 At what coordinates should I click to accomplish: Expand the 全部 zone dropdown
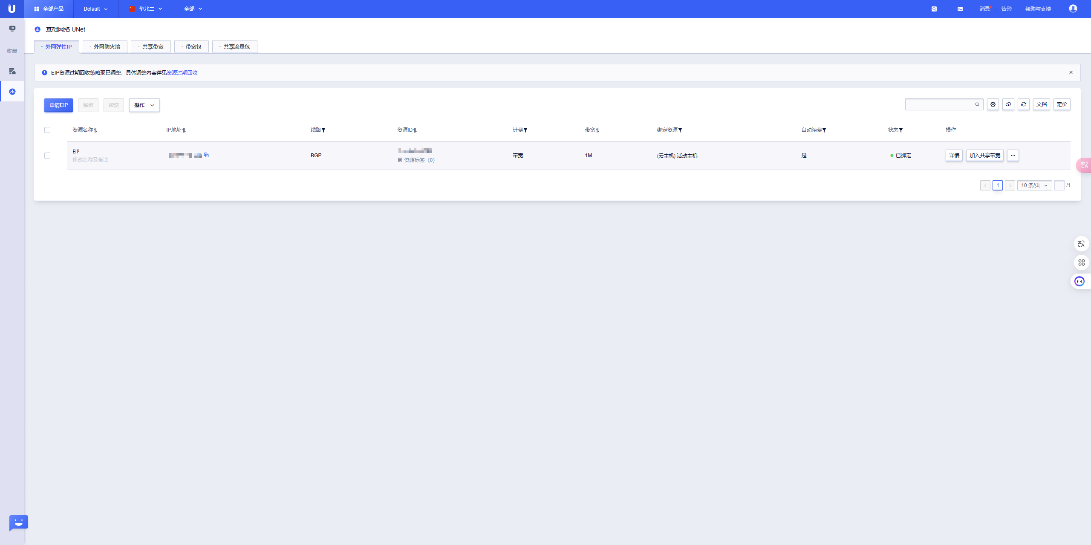(x=193, y=9)
